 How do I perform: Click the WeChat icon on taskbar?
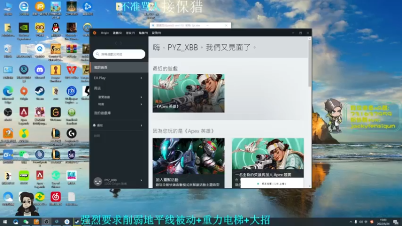pos(26,222)
